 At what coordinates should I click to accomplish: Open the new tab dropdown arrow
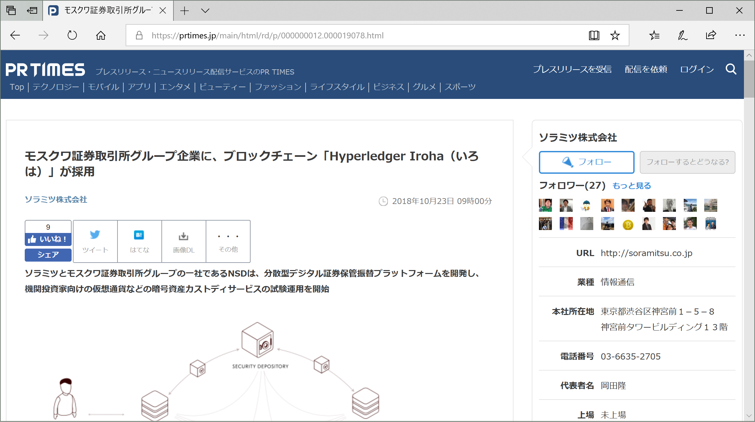(205, 10)
